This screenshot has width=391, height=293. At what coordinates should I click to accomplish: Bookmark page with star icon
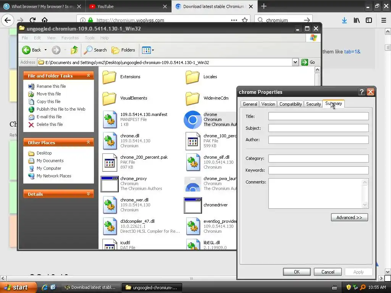point(245,20)
